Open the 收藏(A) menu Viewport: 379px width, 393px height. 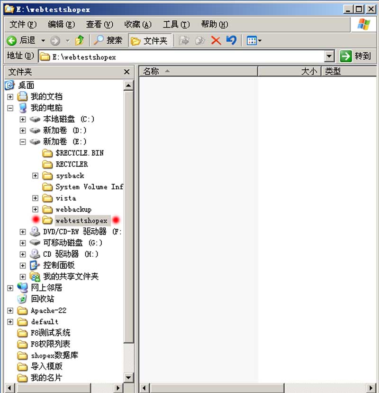pyautogui.click(x=138, y=25)
